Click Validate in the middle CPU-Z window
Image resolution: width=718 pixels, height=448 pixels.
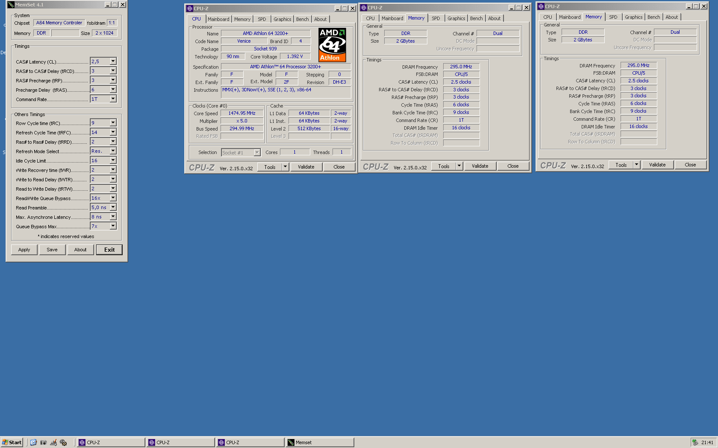(480, 166)
